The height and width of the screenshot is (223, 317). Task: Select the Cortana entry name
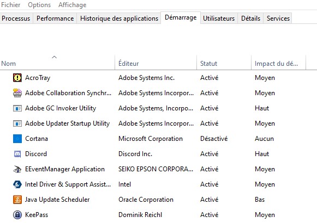37,139
